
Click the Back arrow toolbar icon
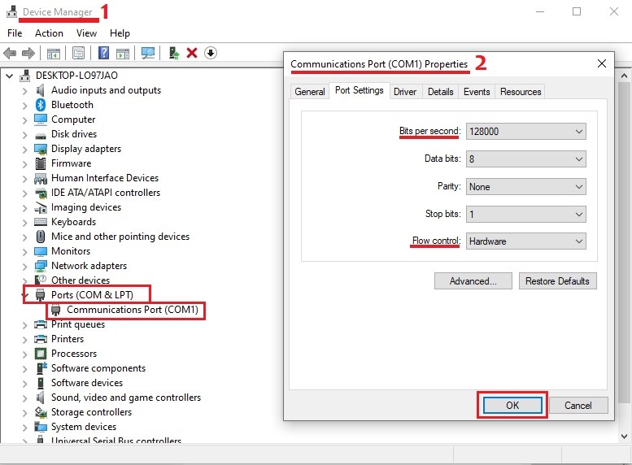coord(10,53)
